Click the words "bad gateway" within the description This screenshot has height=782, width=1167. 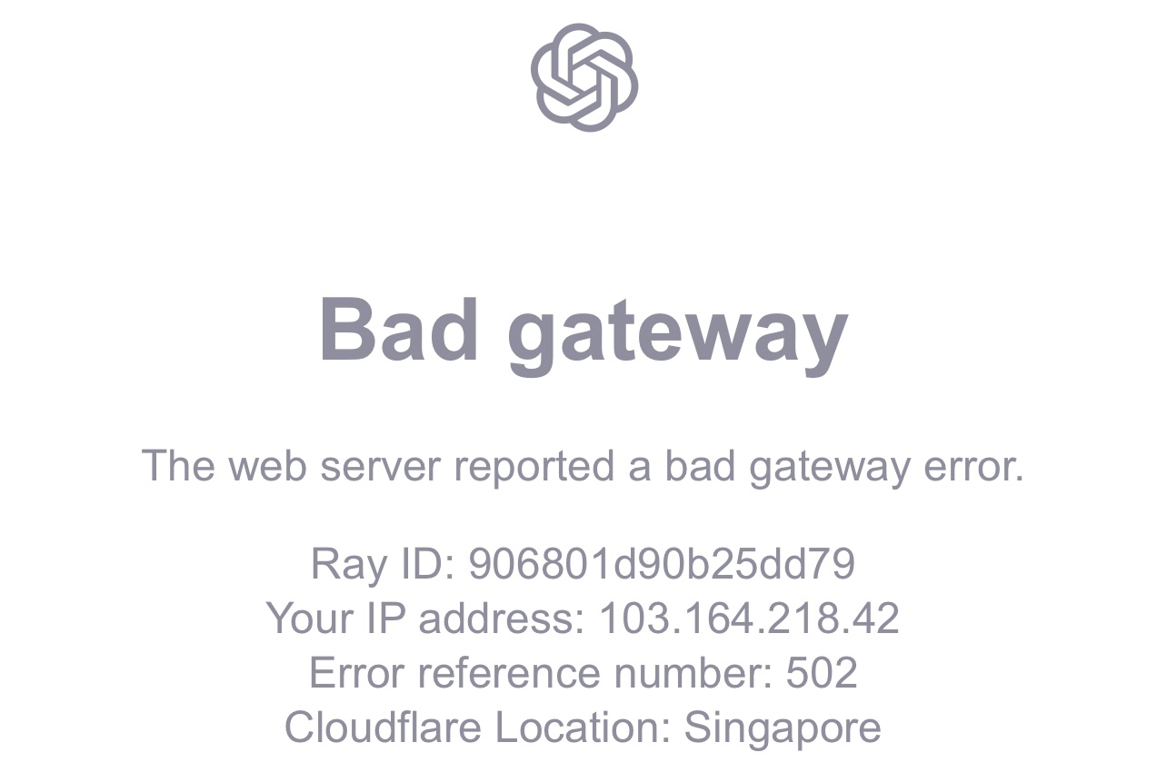787,469
